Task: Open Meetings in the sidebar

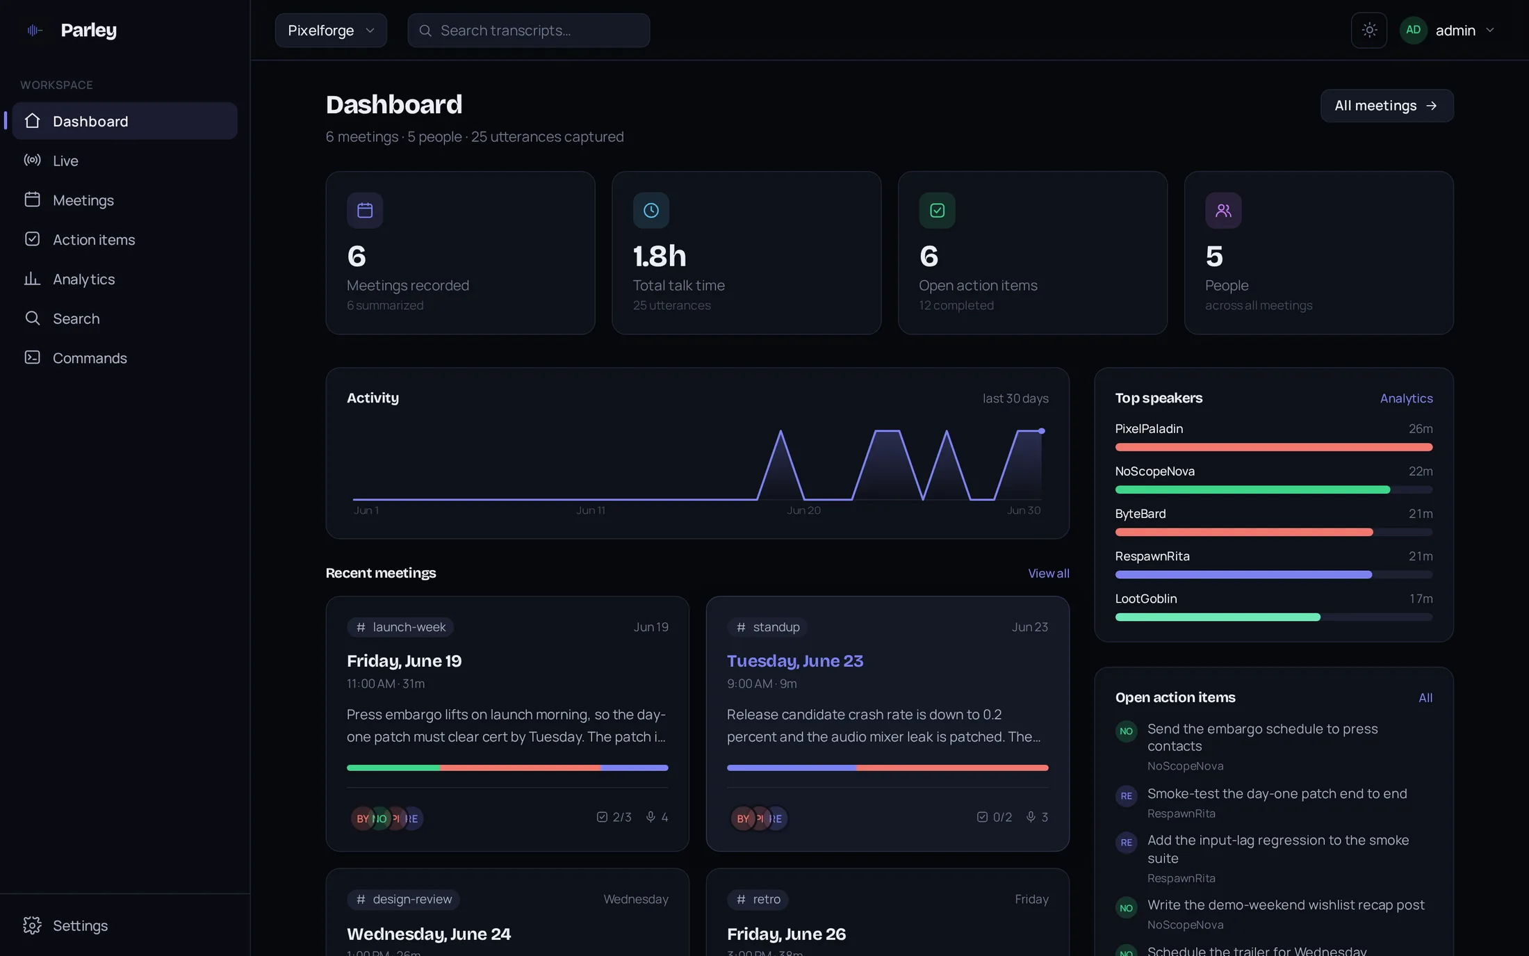Action: pyautogui.click(x=124, y=200)
